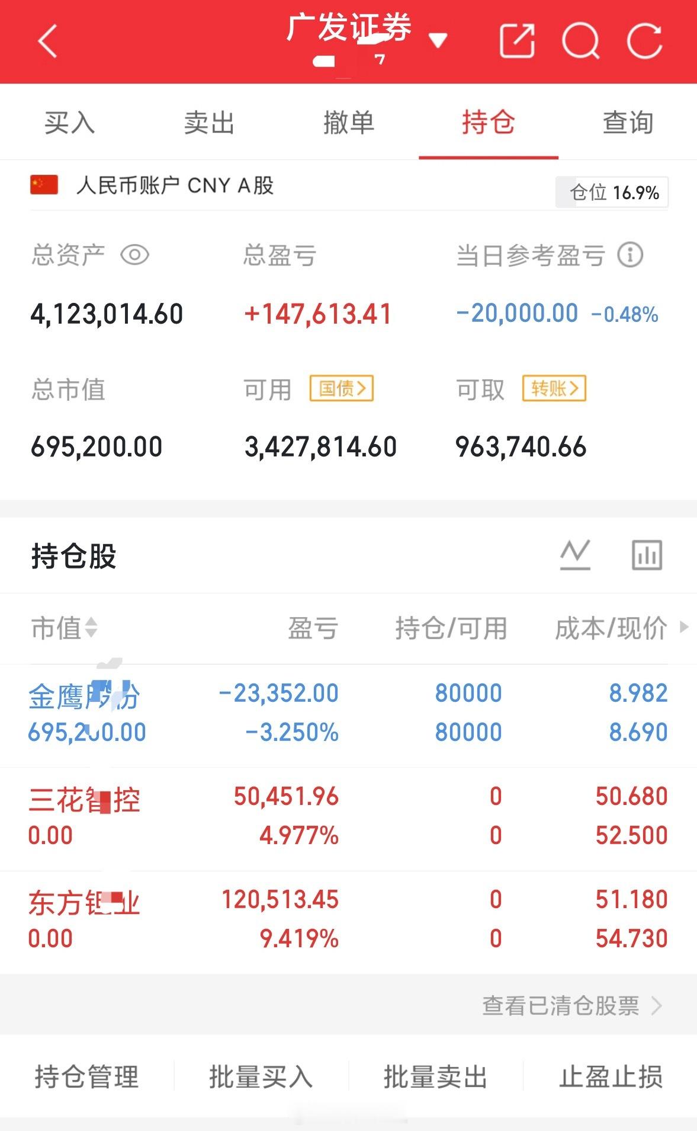This screenshot has width=697, height=1131.
Task: Show holdings bar chart icon
Action: tap(647, 555)
